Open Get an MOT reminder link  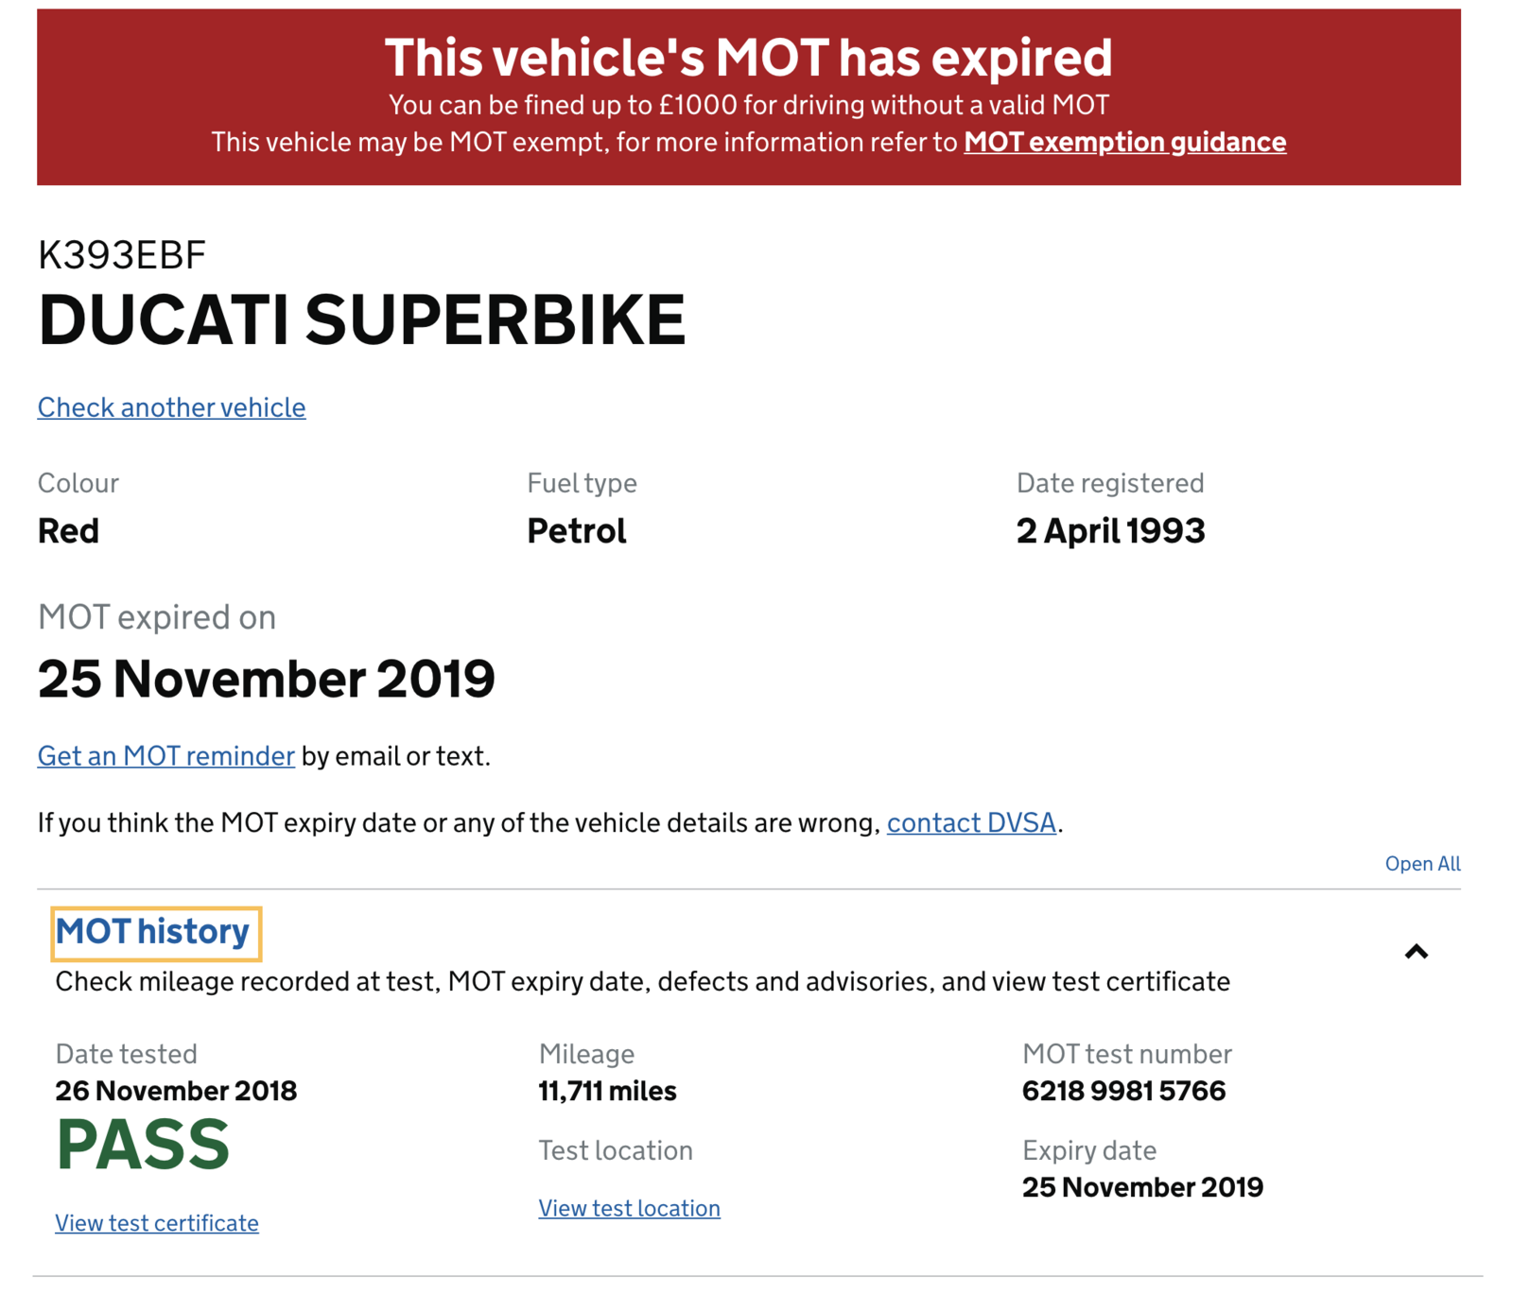(x=165, y=756)
